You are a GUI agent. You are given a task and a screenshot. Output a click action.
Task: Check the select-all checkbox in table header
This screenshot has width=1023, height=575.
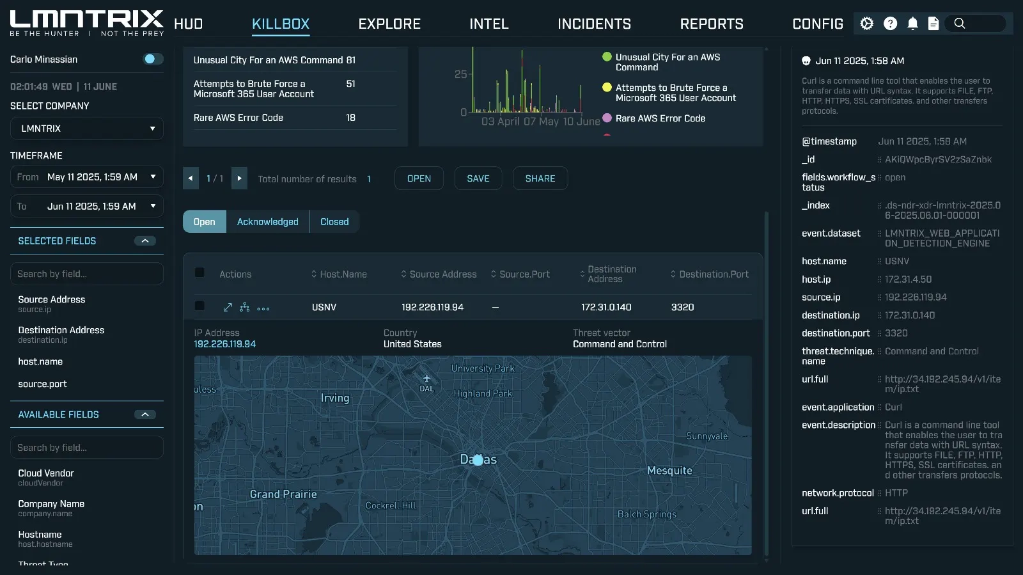pos(199,273)
